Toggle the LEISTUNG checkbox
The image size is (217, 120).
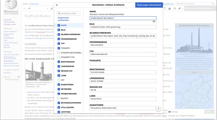tap(59, 112)
